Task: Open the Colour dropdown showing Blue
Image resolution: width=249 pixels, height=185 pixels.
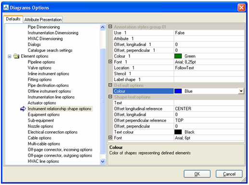Action: [x=241, y=91]
